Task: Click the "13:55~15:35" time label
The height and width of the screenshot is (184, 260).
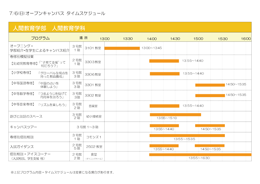Action: pos(184,139)
